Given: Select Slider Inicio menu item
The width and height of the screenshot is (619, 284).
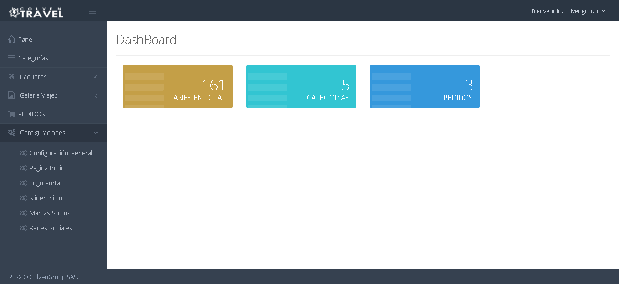Looking at the screenshot, I should pyautogui.click(x=46, y=198).
